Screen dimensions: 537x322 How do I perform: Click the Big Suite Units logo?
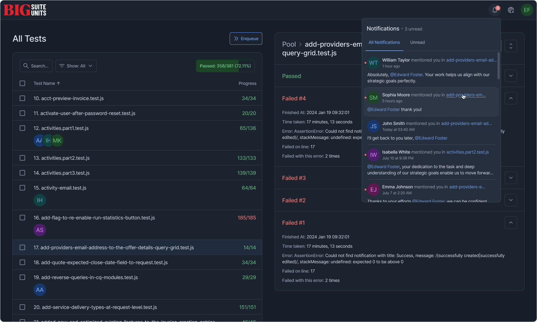25,10
